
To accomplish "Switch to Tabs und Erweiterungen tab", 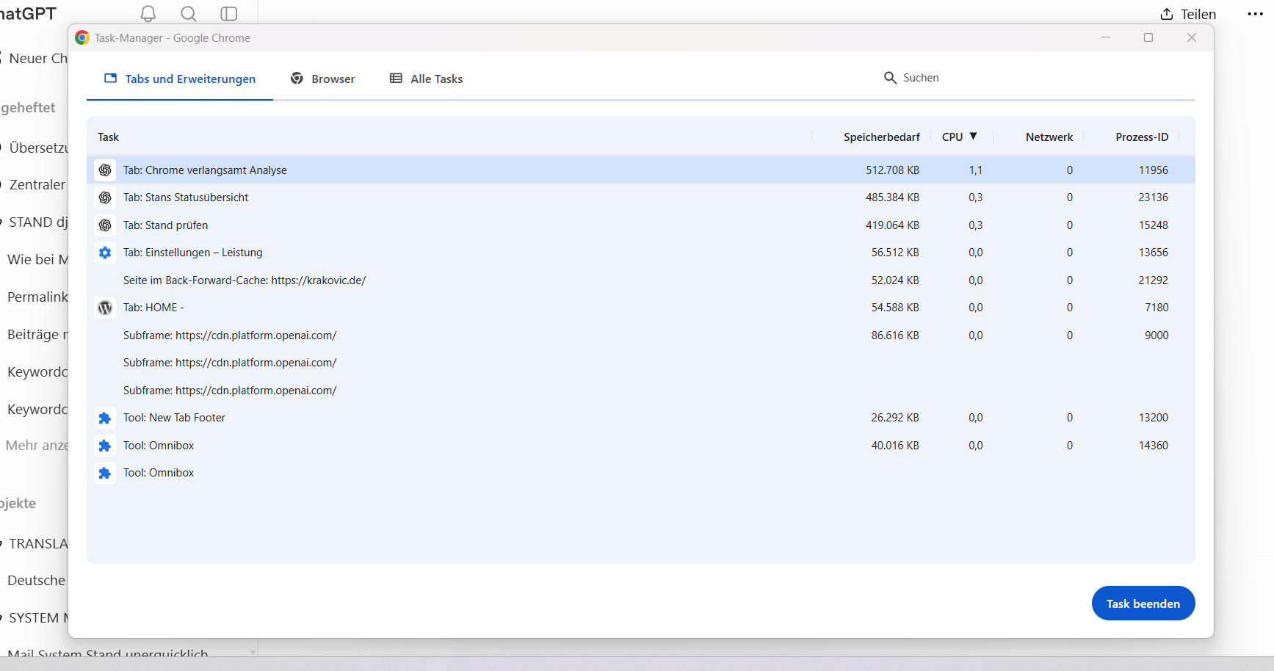I will 180,79.
